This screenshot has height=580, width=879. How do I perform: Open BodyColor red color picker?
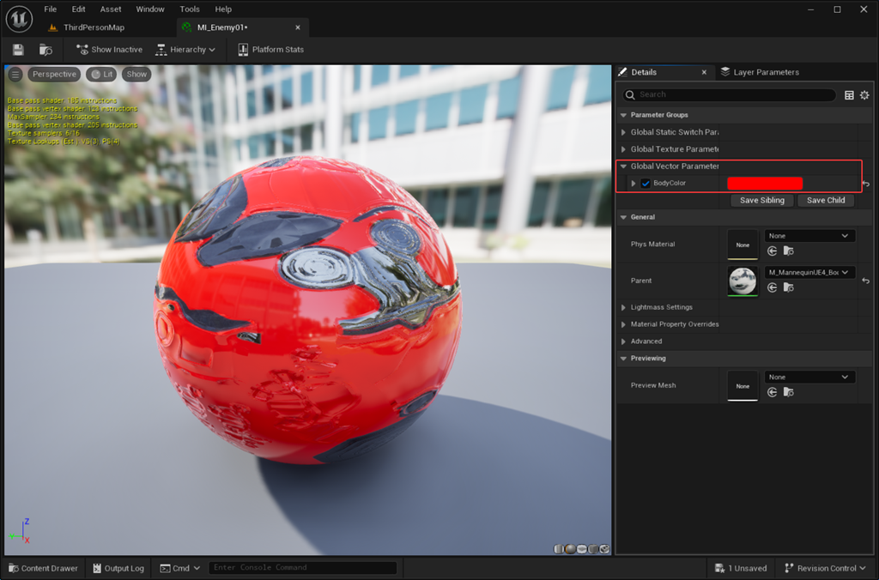pyautogui.click(x=765, y=184)
